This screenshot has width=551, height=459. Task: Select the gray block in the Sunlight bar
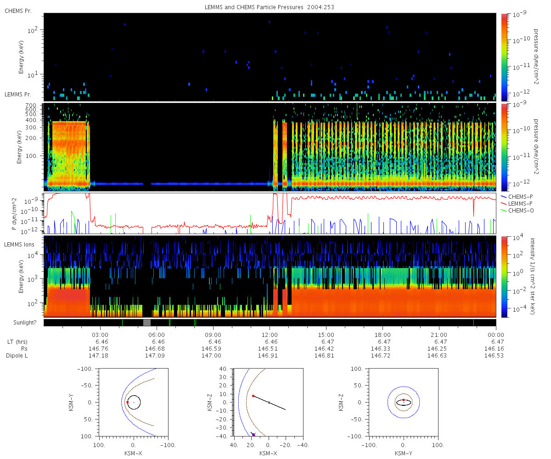(x=147, y=323)
